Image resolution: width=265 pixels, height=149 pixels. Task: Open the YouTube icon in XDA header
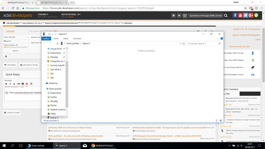coord(240,15)
